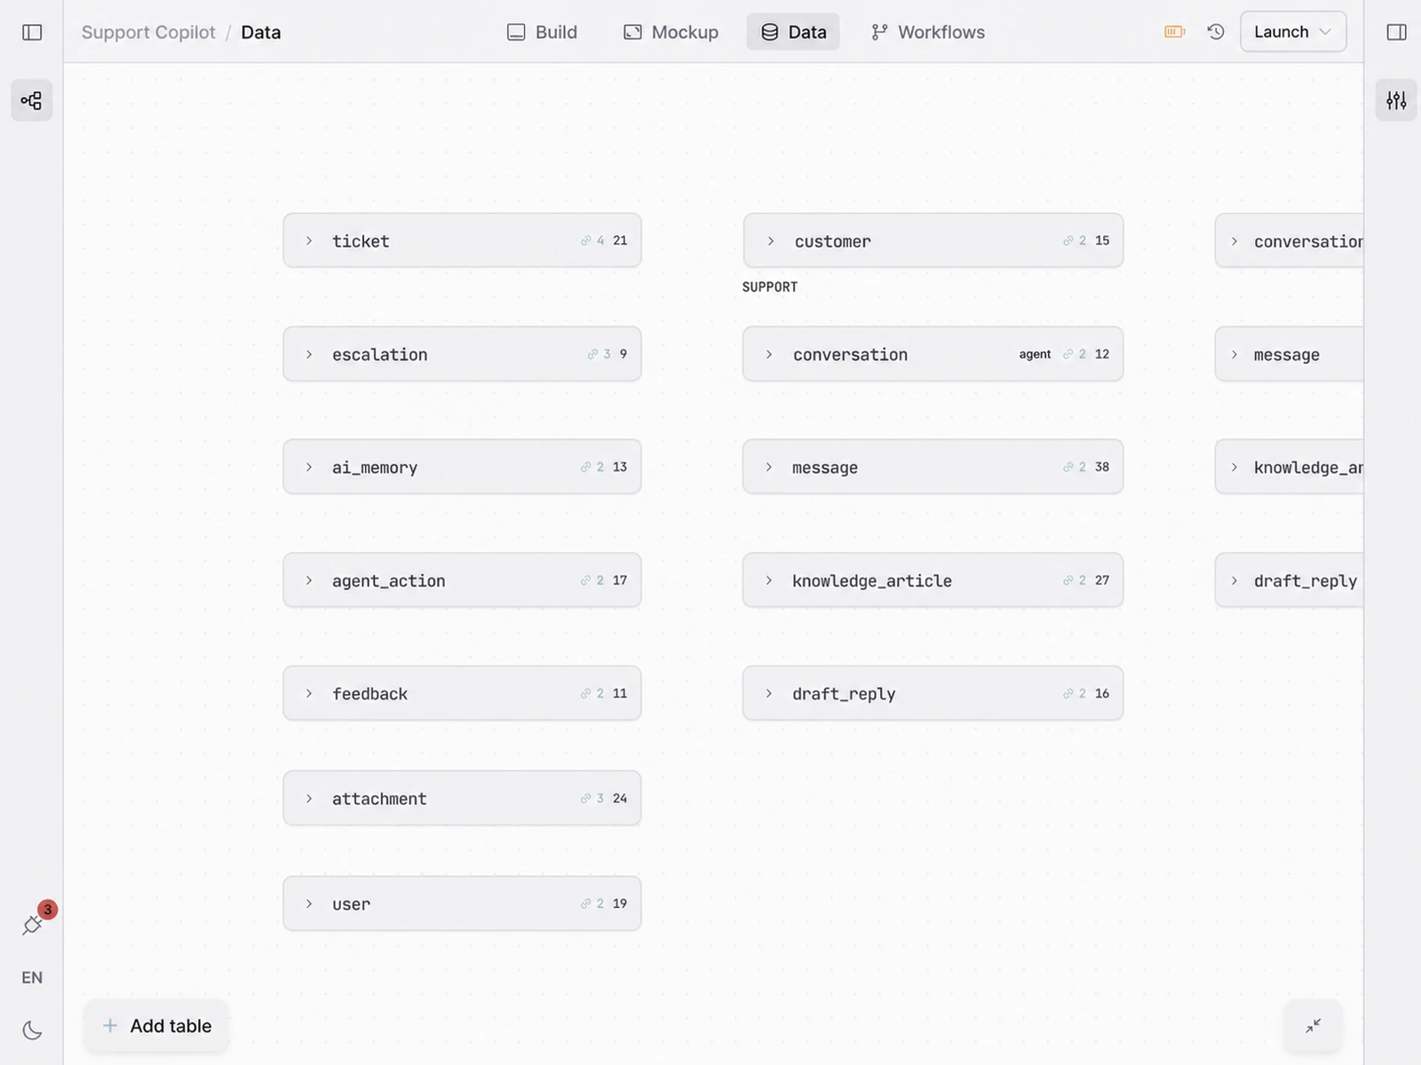Open version history clock icon
Viewport: 1421px width, 1065px height.
1216,32
